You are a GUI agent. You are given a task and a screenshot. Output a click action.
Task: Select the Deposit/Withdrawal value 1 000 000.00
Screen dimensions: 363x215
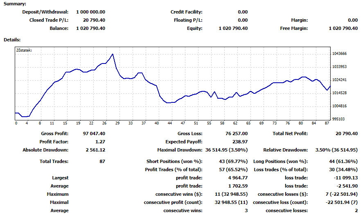click(x=90, y=12)
